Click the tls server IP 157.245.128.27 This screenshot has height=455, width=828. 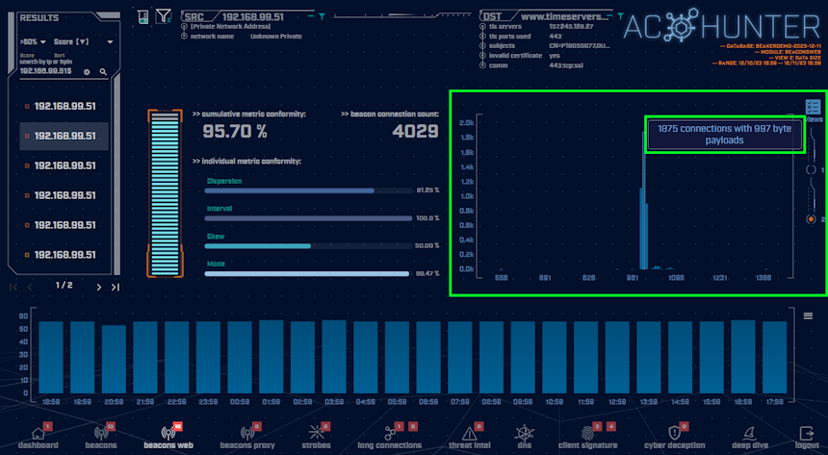click(x=571, y=26)
